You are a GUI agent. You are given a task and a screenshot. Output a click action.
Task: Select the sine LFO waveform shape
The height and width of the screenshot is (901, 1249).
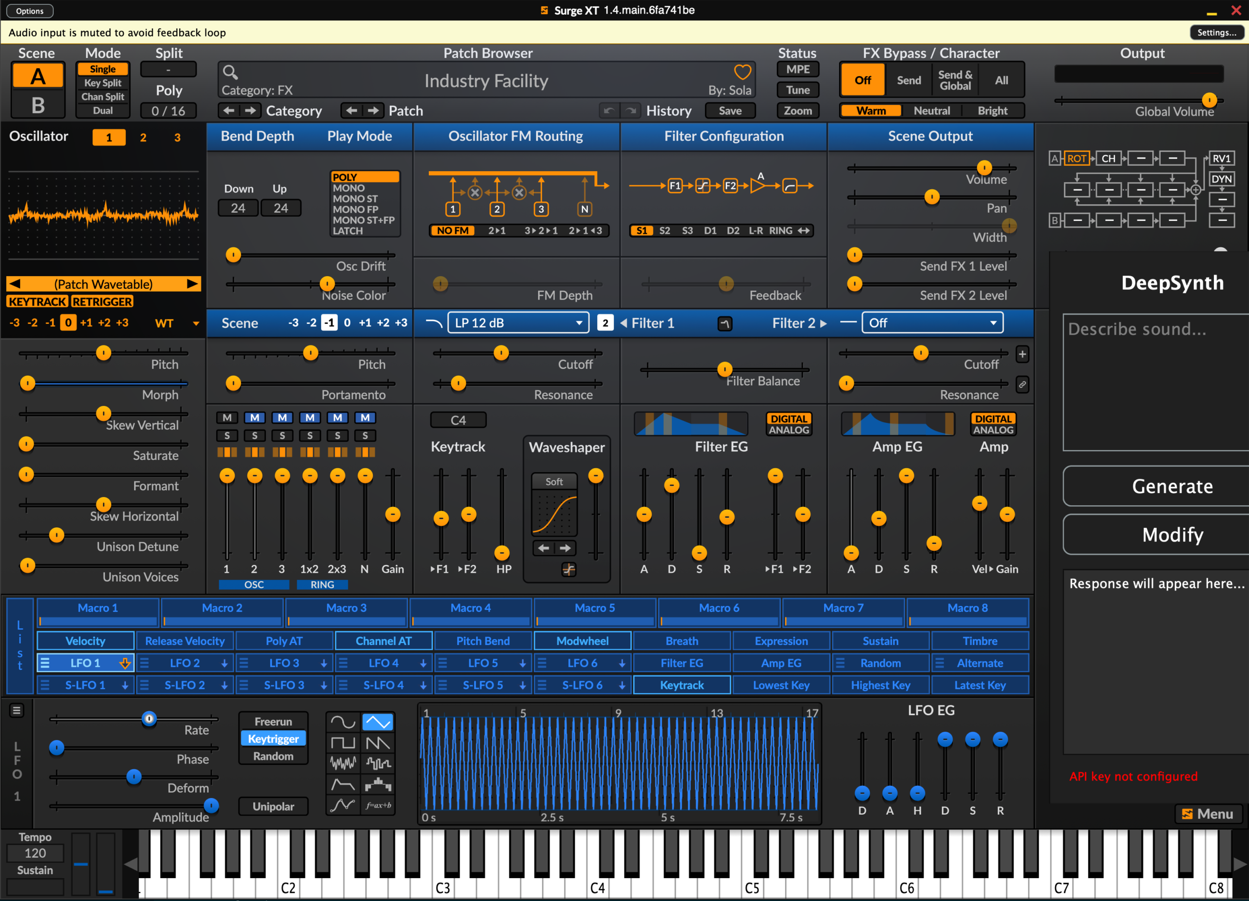click(342, 722)
